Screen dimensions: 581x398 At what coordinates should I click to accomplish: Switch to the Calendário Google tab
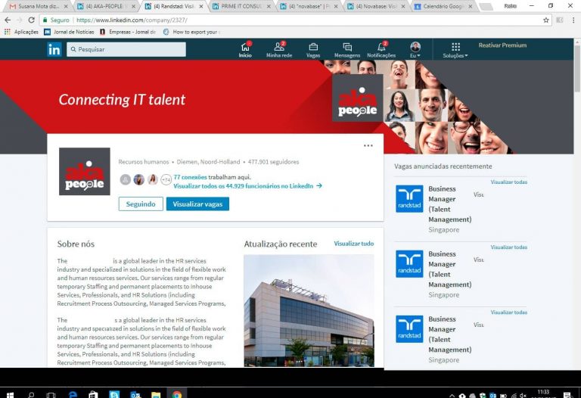pos(443,6)
